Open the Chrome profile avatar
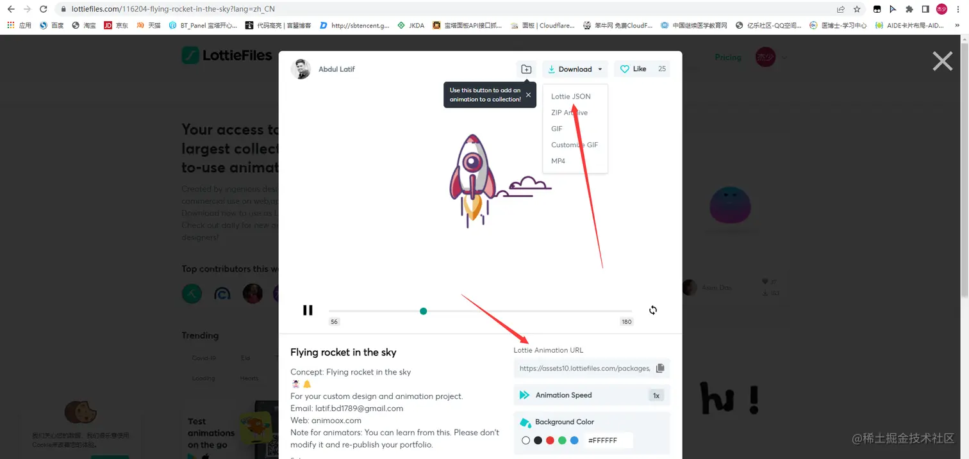 tap(941, 9)
